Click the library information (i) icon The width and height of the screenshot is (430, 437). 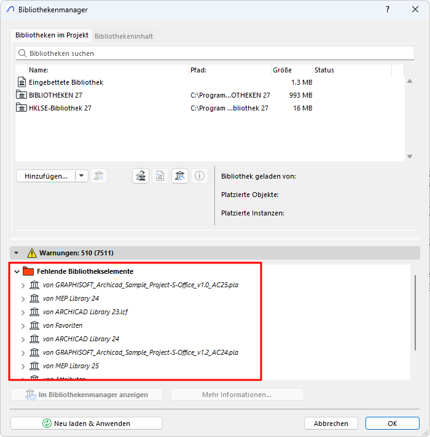click(x=200, y=176)
